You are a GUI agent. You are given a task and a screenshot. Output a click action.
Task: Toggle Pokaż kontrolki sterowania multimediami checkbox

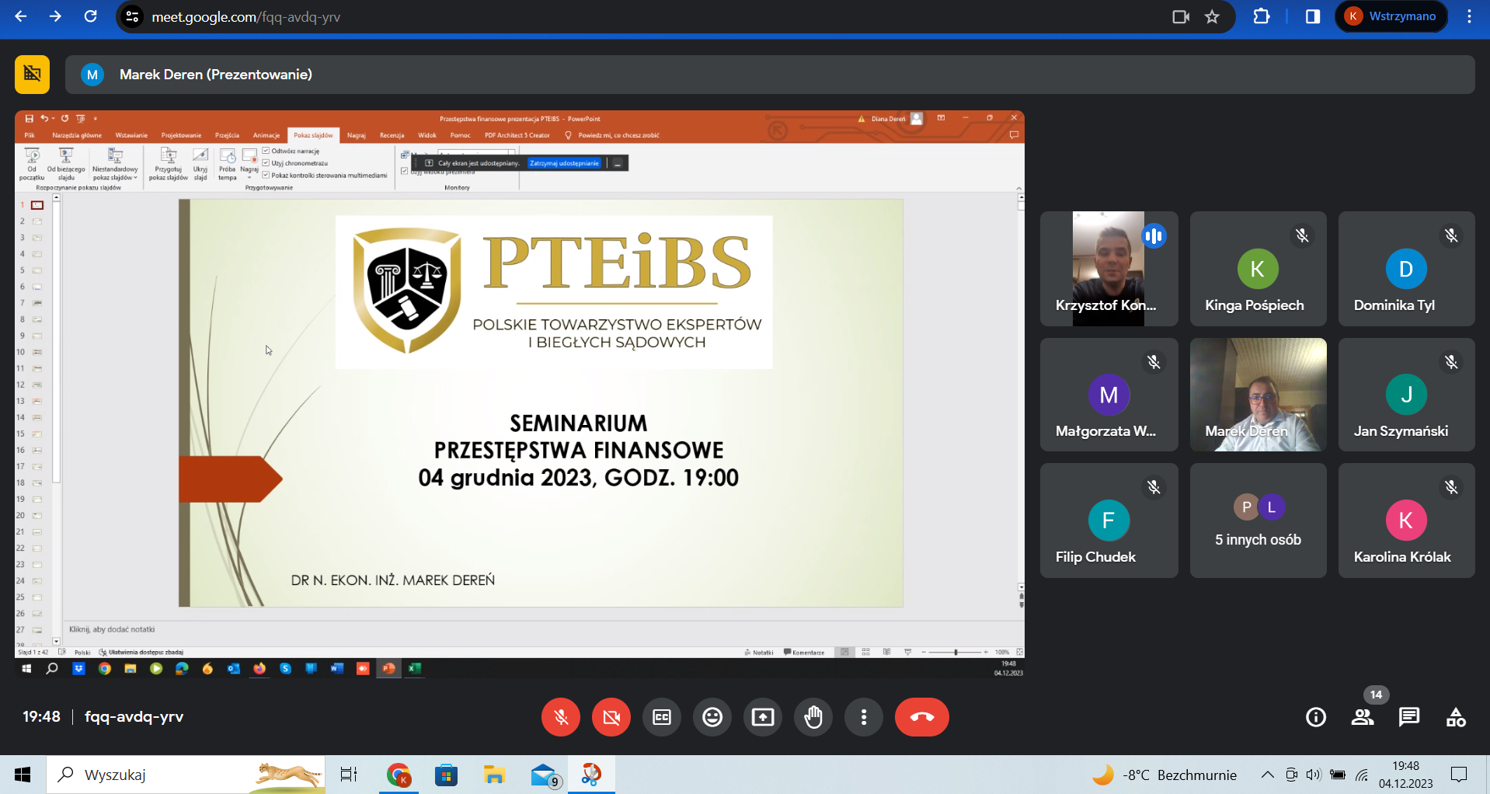(x=266, y=175)
